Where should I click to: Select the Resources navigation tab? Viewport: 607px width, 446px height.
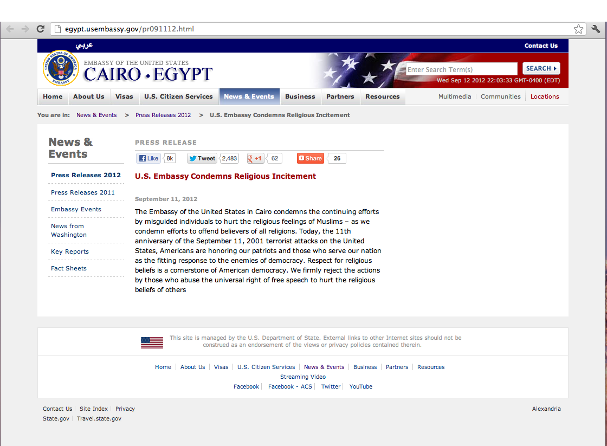[382, 96]
